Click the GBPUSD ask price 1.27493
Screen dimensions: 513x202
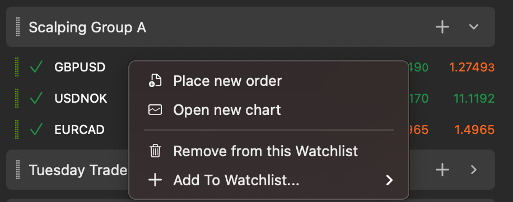click(x=472, y=67)
